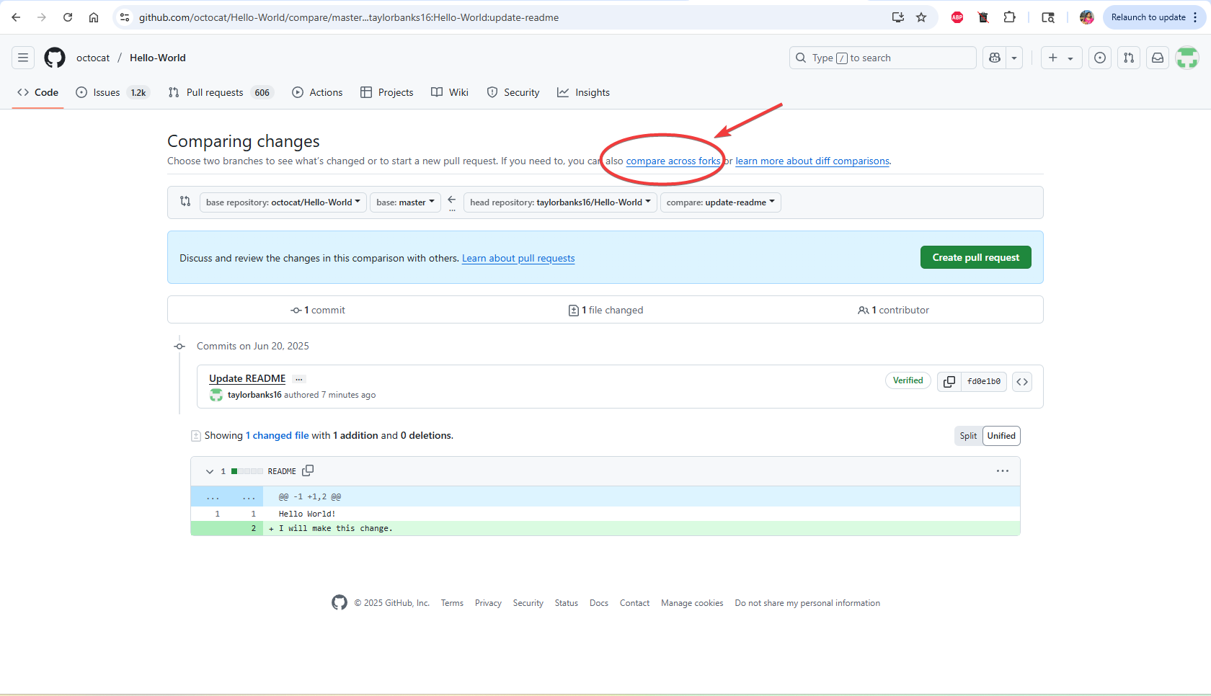Expand commit message ellipsis button
Image resolution: width=1211 pixels, height=696 pixels.
click(x=299, y=379)
